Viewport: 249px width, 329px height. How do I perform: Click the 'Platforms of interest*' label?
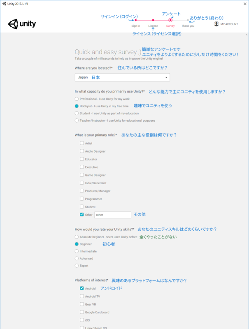[x=91, y=280]
